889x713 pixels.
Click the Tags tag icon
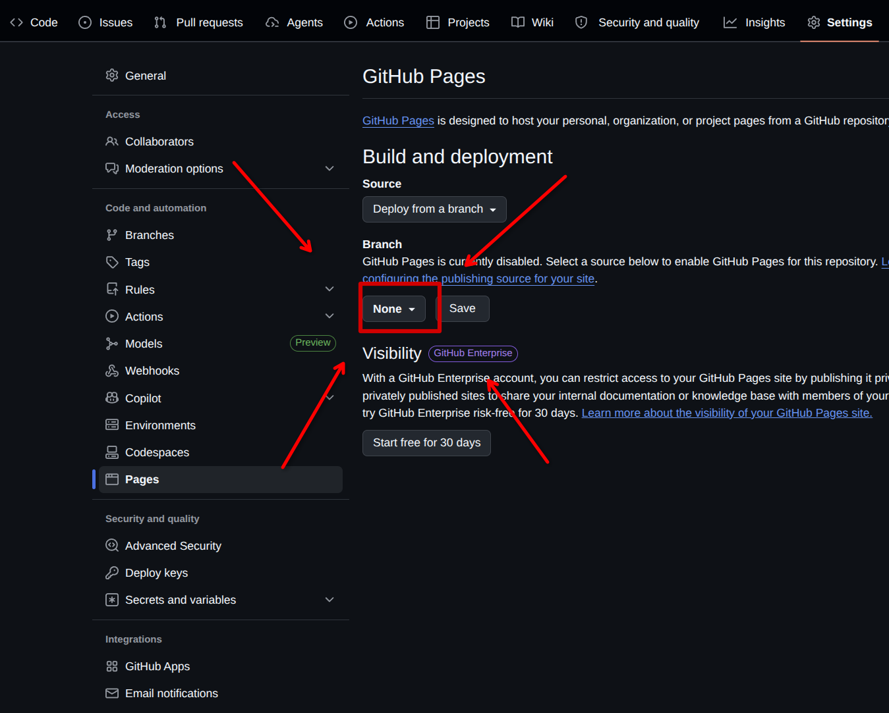pos(112,262)
